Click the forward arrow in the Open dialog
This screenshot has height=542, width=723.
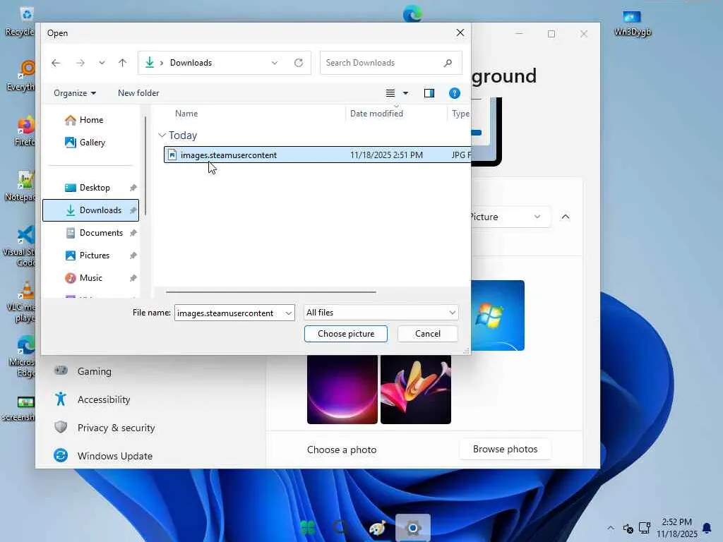click(x=80, y=63)
